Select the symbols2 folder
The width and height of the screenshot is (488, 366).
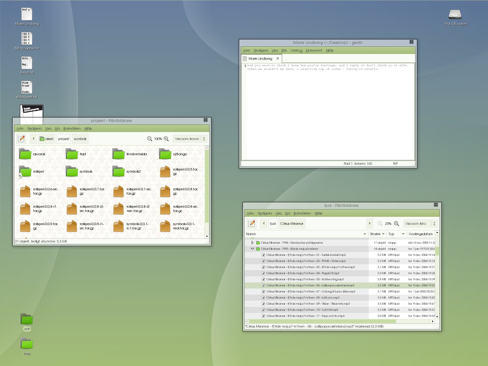[118, 171]
